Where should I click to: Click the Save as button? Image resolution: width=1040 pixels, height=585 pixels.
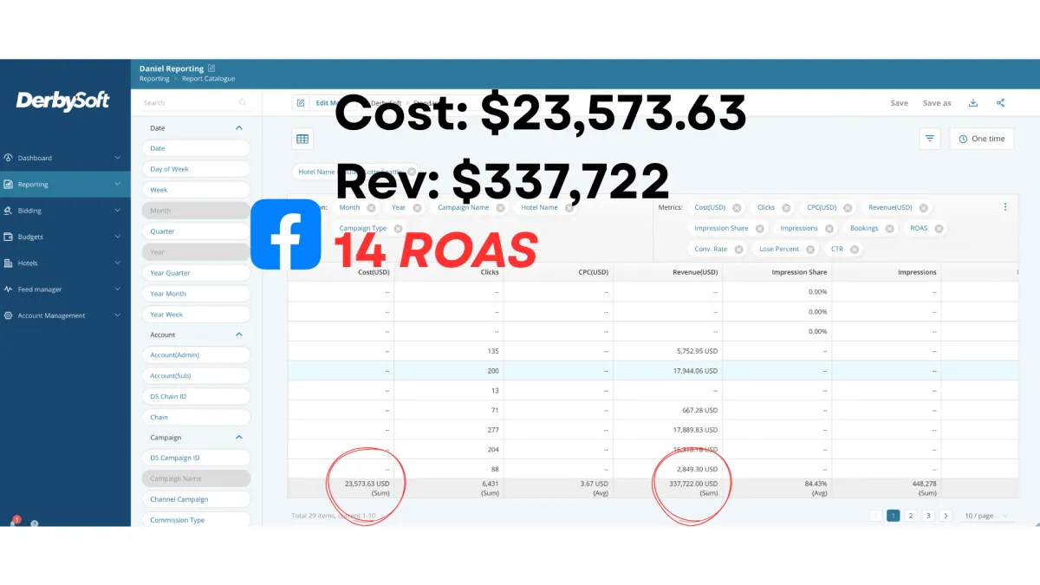coord(937,103)
